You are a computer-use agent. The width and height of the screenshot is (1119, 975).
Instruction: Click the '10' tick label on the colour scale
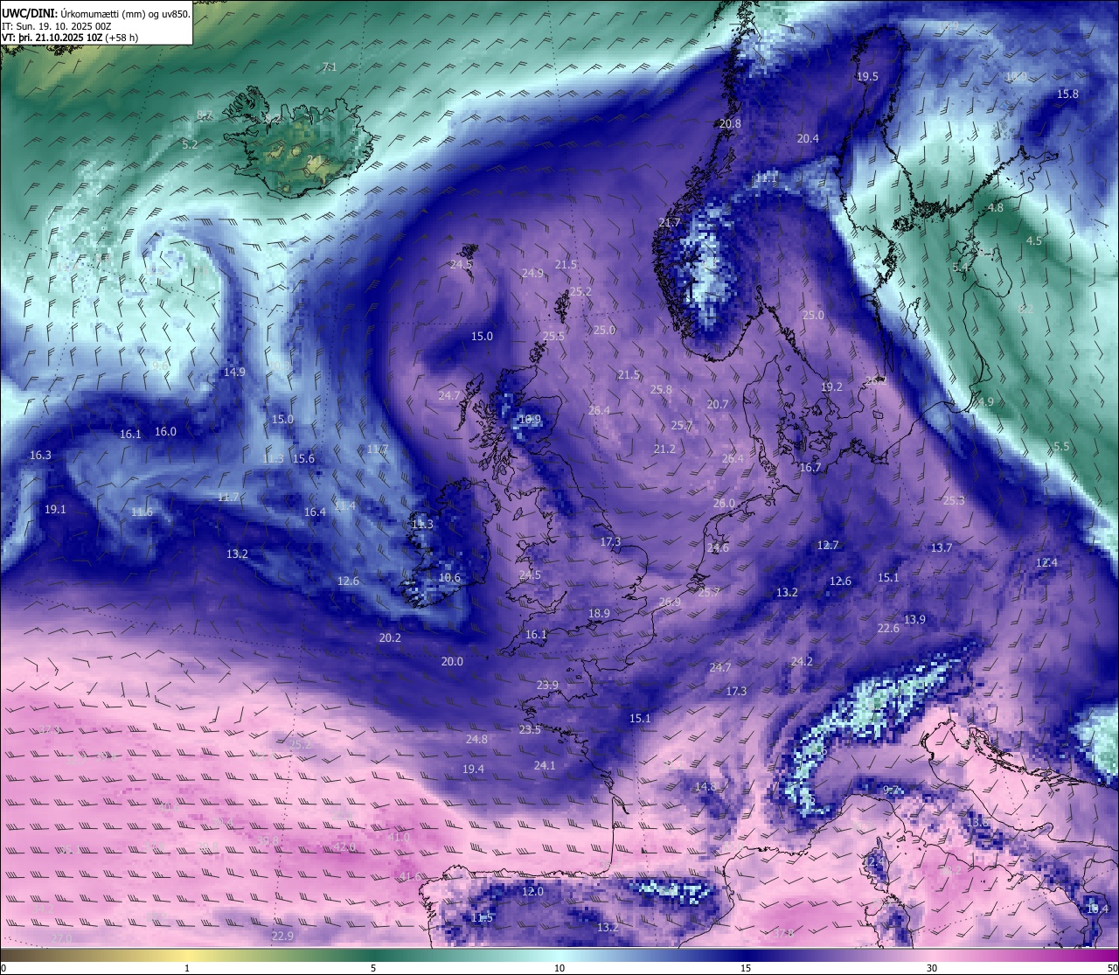pyautogui.click(x=559, y=968)
